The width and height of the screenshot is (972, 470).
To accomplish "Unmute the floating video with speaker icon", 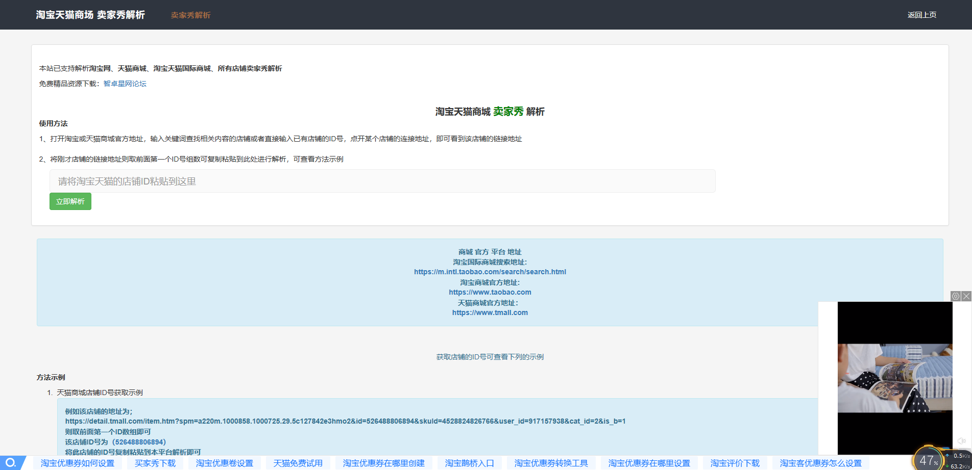I will 961,441.
